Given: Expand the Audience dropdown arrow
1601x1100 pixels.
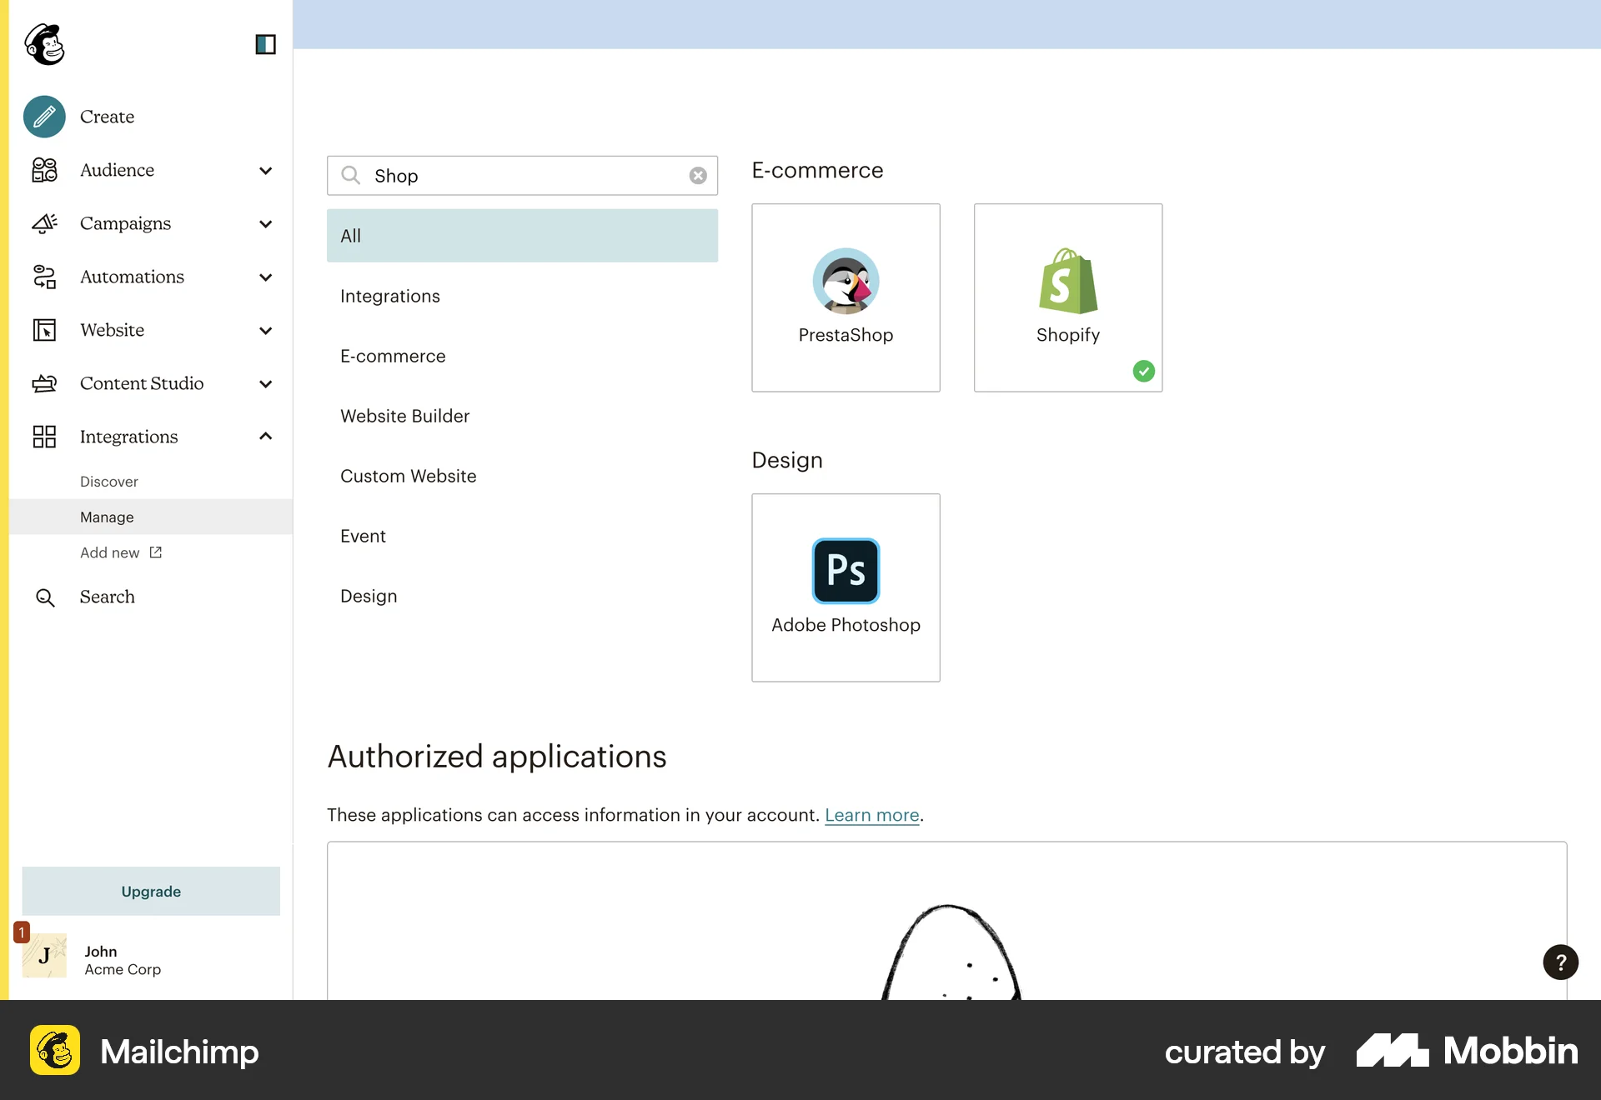Looking at the screenshot, I should point(265,171).
